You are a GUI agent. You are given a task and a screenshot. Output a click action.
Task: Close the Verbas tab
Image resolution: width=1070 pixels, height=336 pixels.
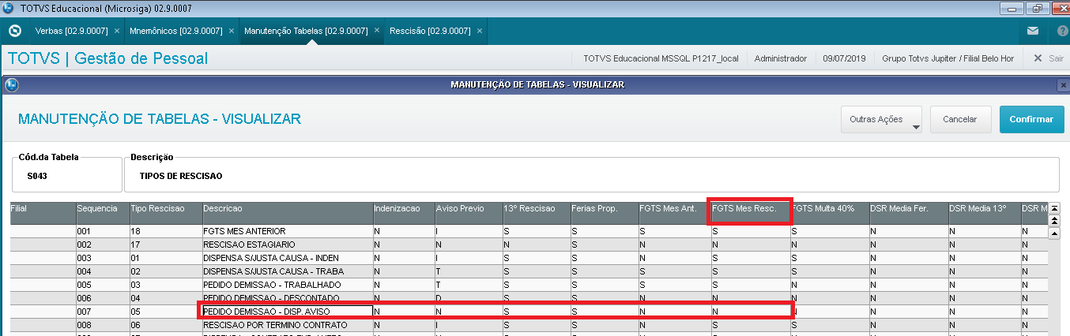[117, 32]
